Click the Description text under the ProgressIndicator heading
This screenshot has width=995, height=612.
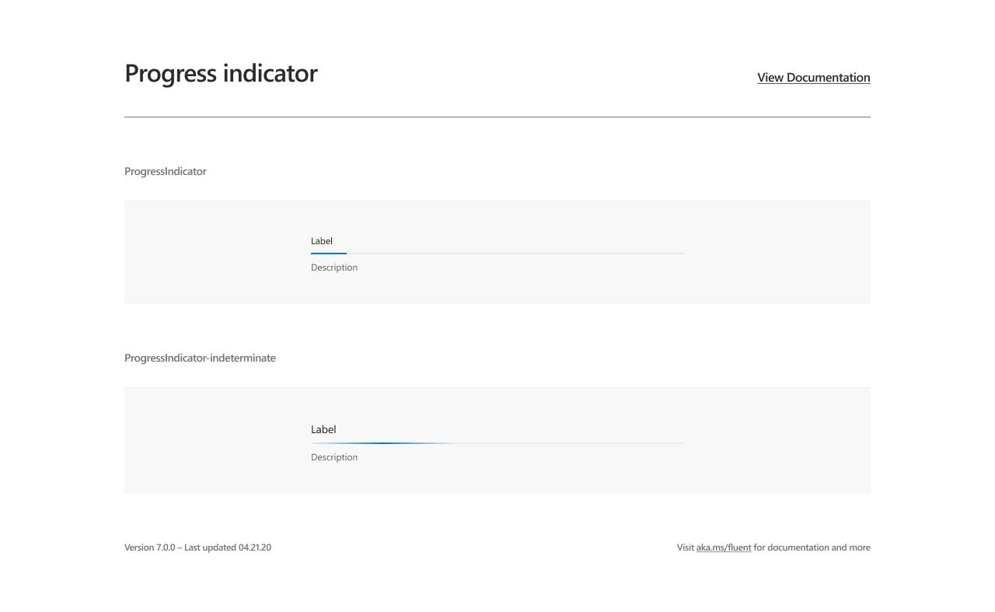click(334, 268)
